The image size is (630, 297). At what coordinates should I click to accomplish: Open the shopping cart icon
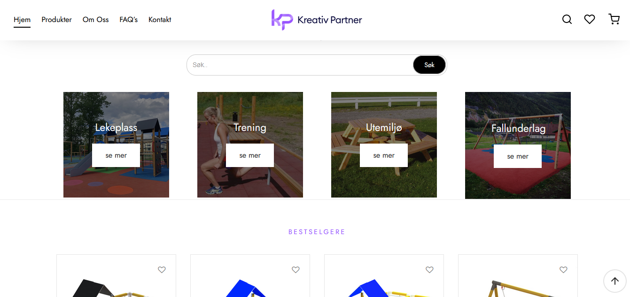coord(614,19)
